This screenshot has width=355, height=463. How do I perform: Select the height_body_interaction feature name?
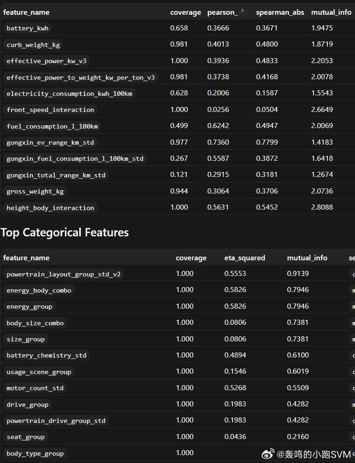(51, 208)
